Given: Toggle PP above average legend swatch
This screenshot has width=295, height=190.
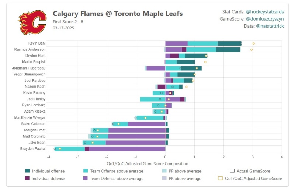Looking at the screenshot, I should tap(164, 171).
